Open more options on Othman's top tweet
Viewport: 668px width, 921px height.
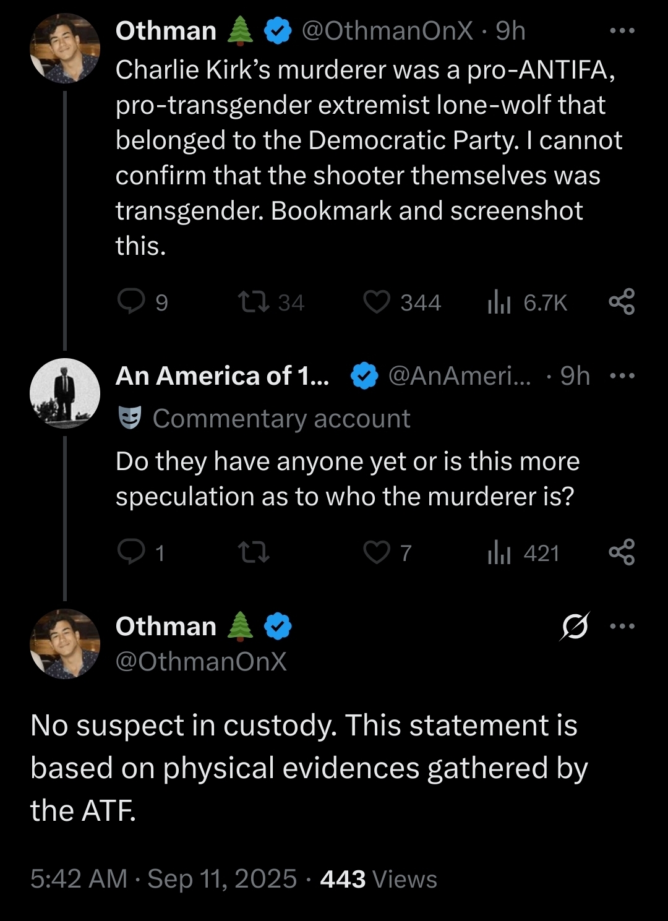click(x=622, y=30)
